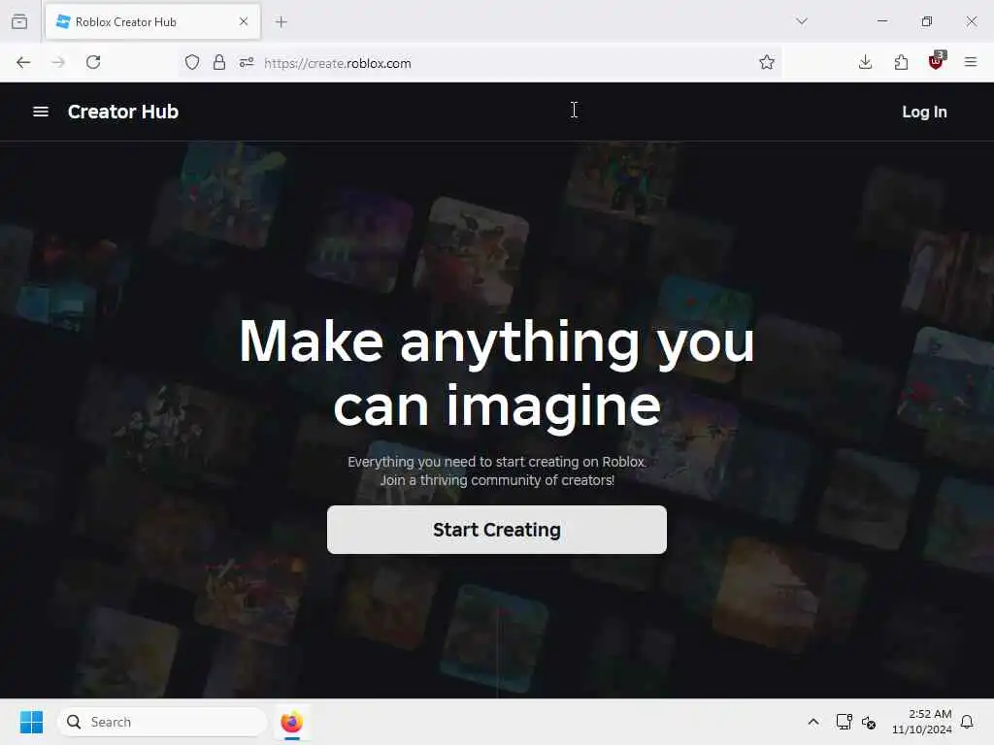This screenshot has height=745, width=994.
Task: Click the Log In link
Action: [924, 112]
